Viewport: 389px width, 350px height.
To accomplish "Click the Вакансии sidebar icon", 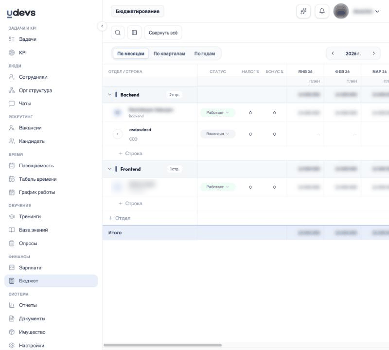I will 12,128.
